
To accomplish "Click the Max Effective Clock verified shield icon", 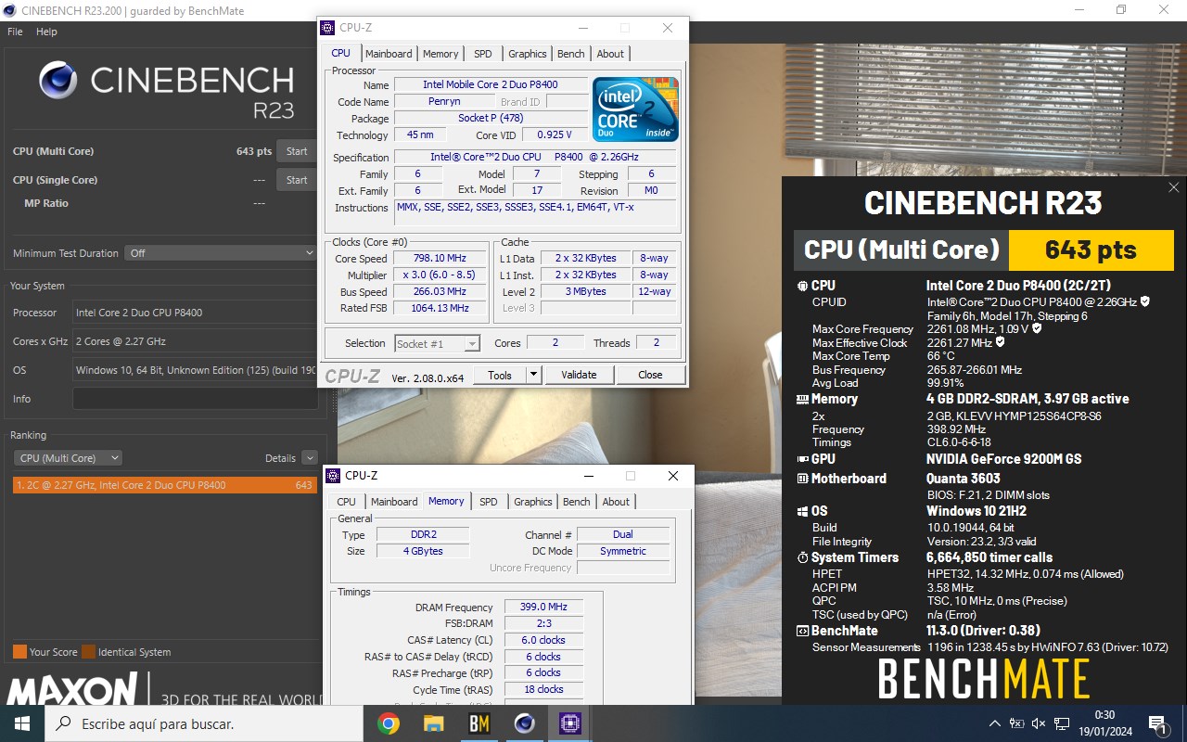I will coord(1001,342).
